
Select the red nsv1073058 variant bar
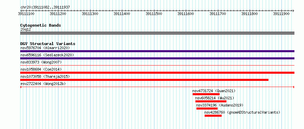[144, 80]
